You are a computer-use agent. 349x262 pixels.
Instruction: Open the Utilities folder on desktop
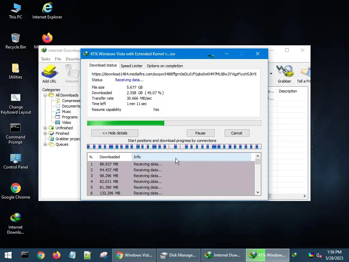coord(16,71)
